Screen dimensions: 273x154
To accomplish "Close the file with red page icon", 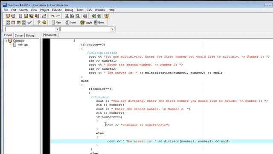I will point(37,16).
